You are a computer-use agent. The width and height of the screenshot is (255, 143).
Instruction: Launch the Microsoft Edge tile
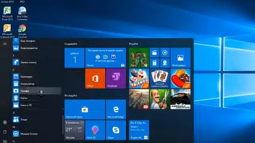116,110
